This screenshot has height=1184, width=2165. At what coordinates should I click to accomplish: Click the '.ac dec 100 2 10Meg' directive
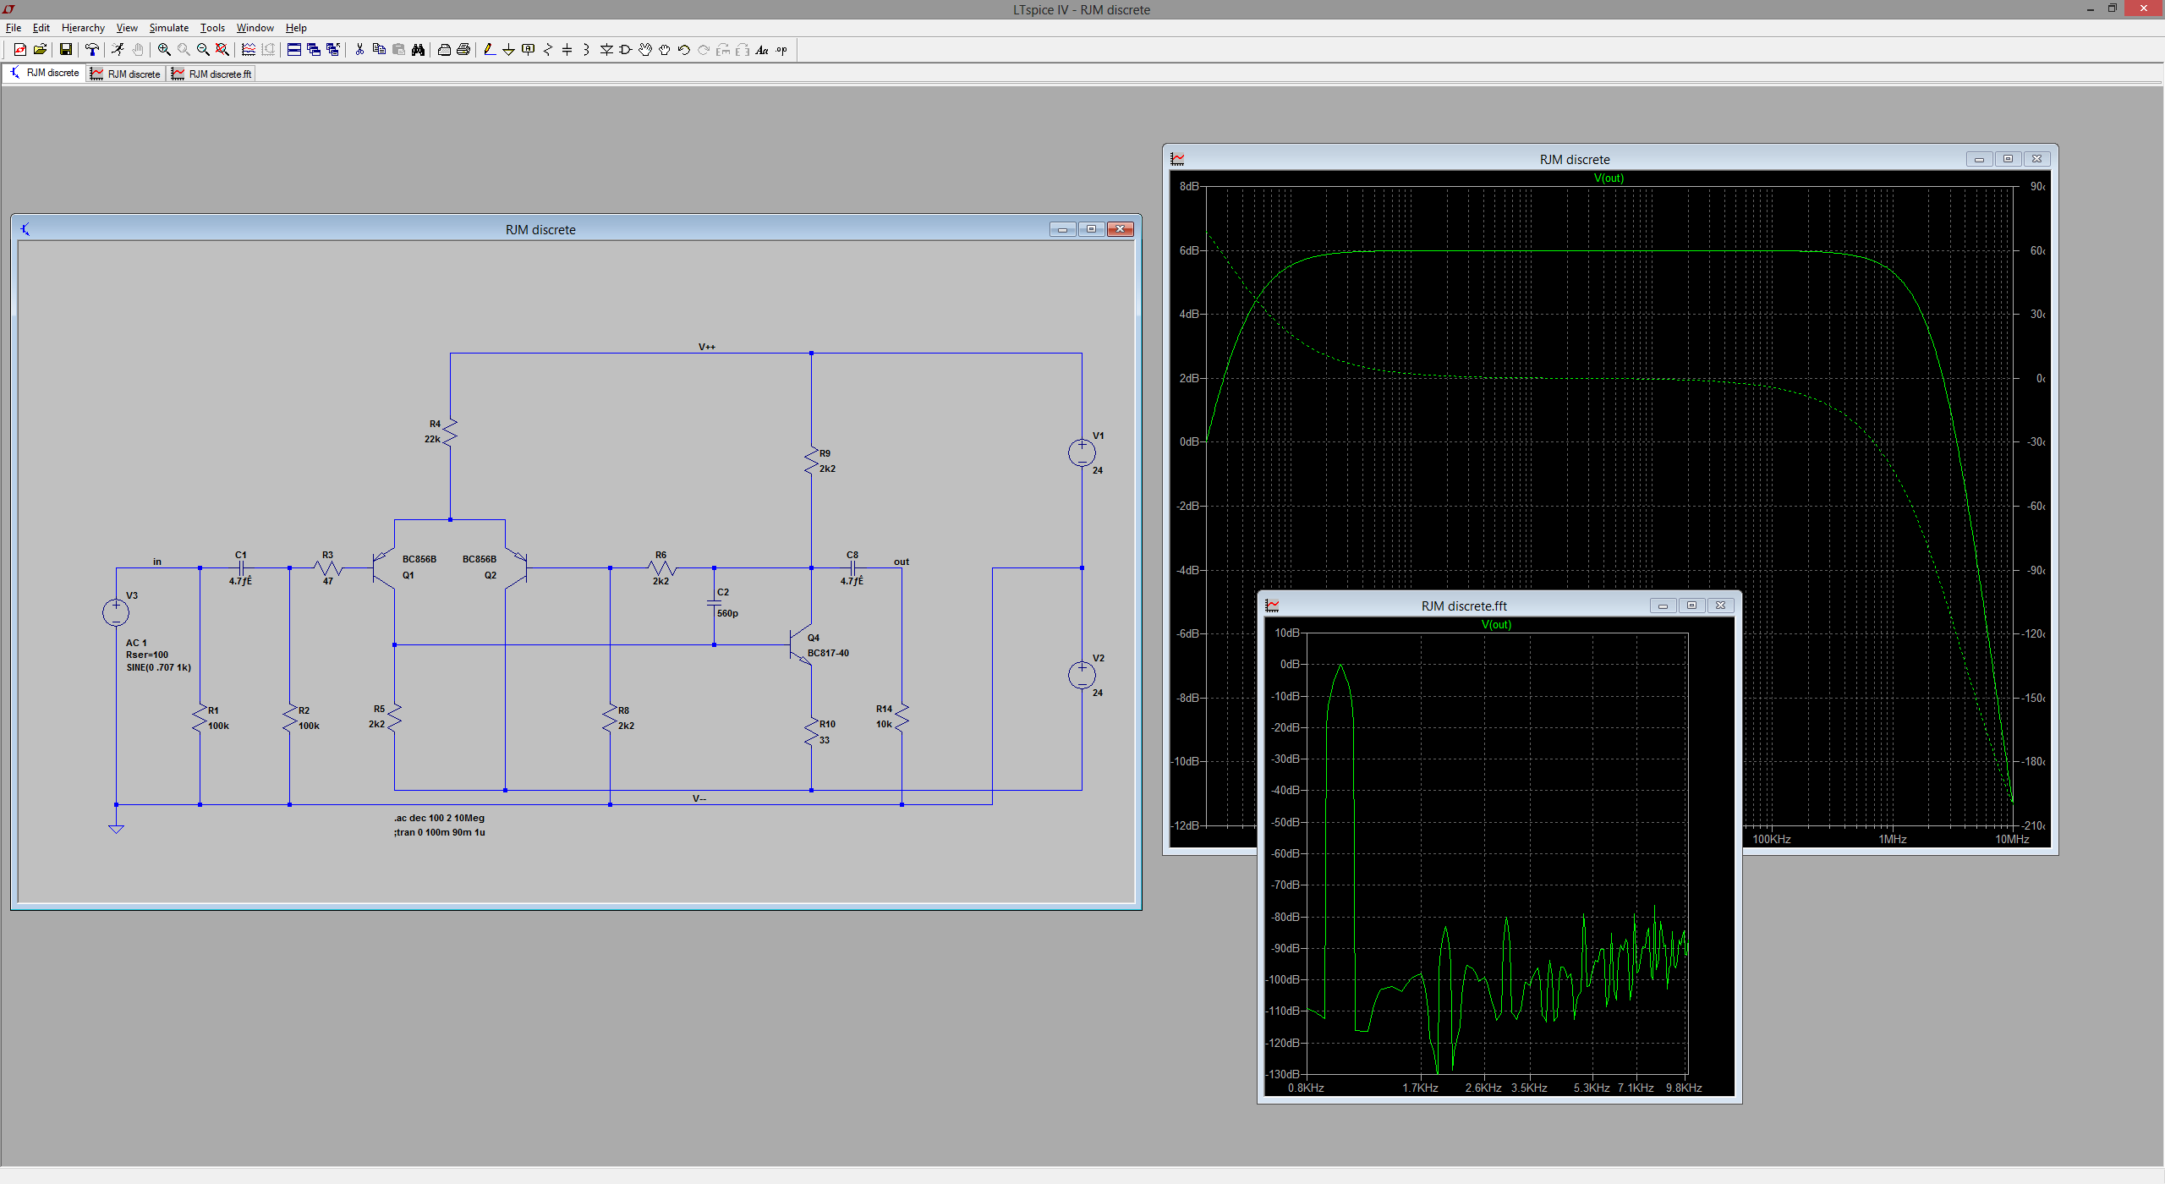439,818
